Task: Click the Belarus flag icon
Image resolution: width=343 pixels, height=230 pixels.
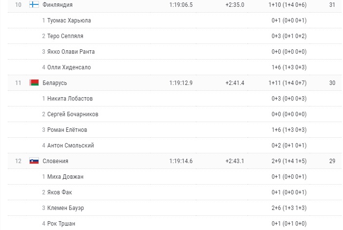Action: click(x=34, y=83)
